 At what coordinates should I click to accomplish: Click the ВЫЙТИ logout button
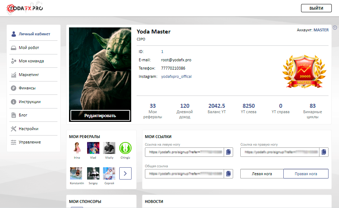click(316, 8)
